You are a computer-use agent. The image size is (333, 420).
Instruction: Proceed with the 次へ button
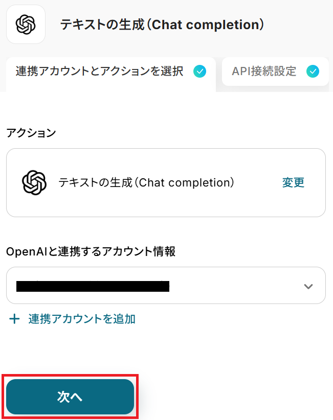[x=70, y=397]
